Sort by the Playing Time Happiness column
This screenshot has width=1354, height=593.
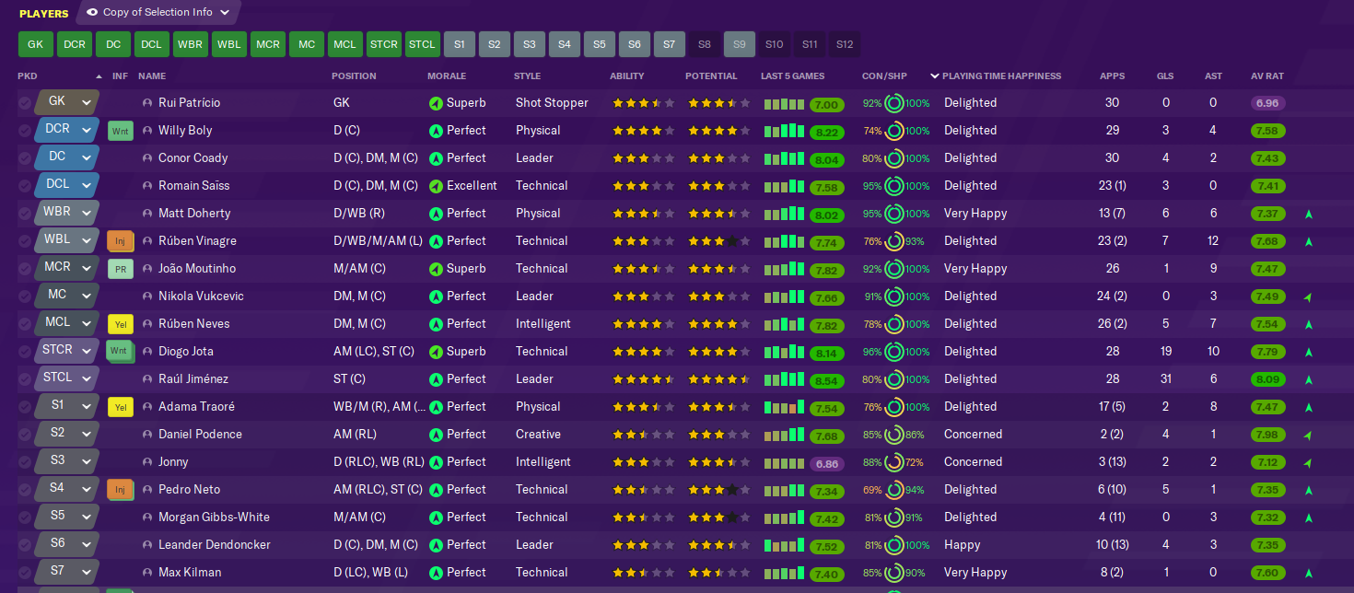1001,76
